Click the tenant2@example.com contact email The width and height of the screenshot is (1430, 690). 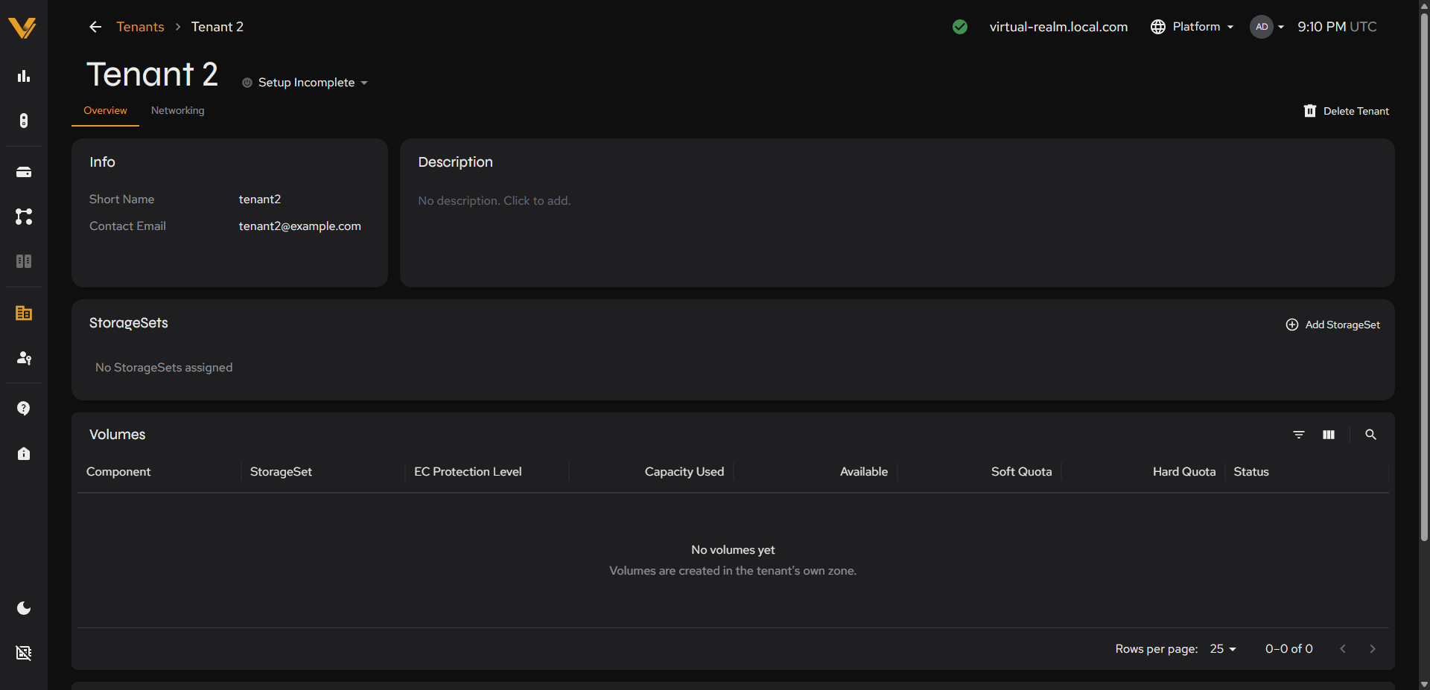point(299,226)
